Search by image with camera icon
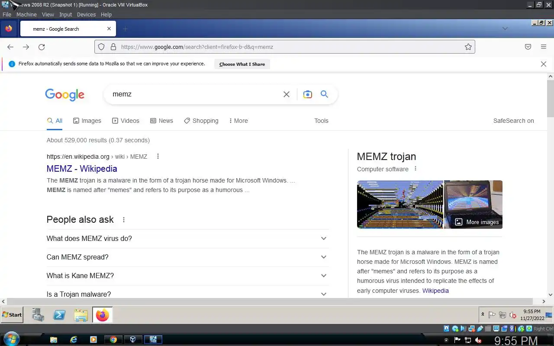The image size is (554, 346). point(307,94)
